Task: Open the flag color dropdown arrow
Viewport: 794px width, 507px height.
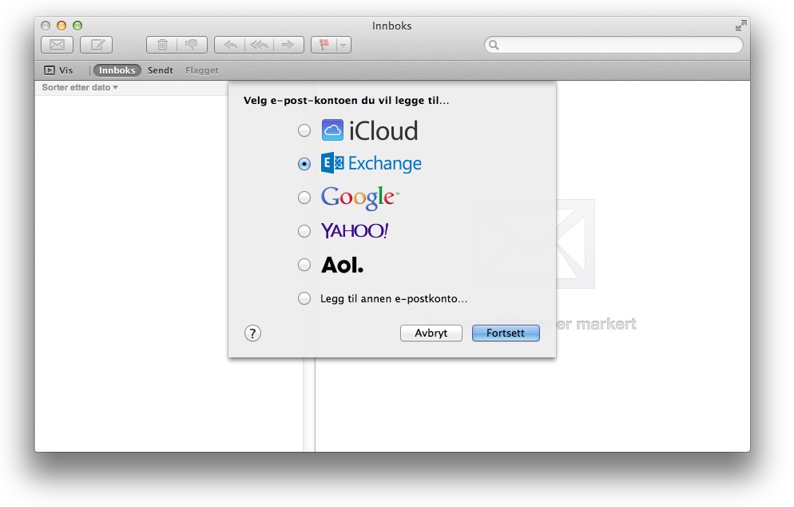Action: pyautogui.click(x=343, y=46)
